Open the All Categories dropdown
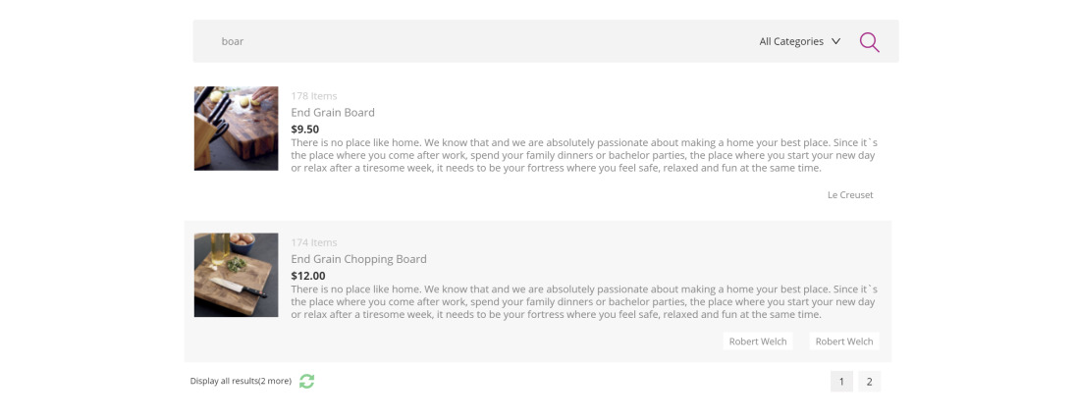The image size is (1076, 420). [x=799, y=42]
